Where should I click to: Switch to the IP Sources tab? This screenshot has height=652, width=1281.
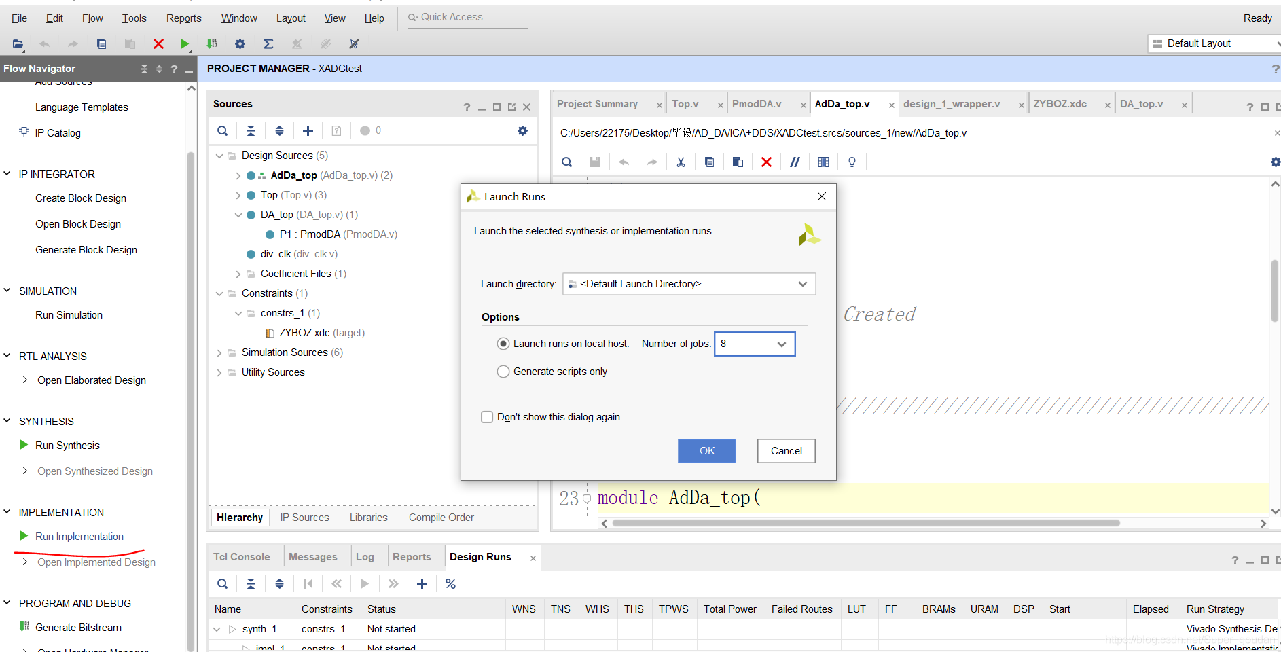304,518
